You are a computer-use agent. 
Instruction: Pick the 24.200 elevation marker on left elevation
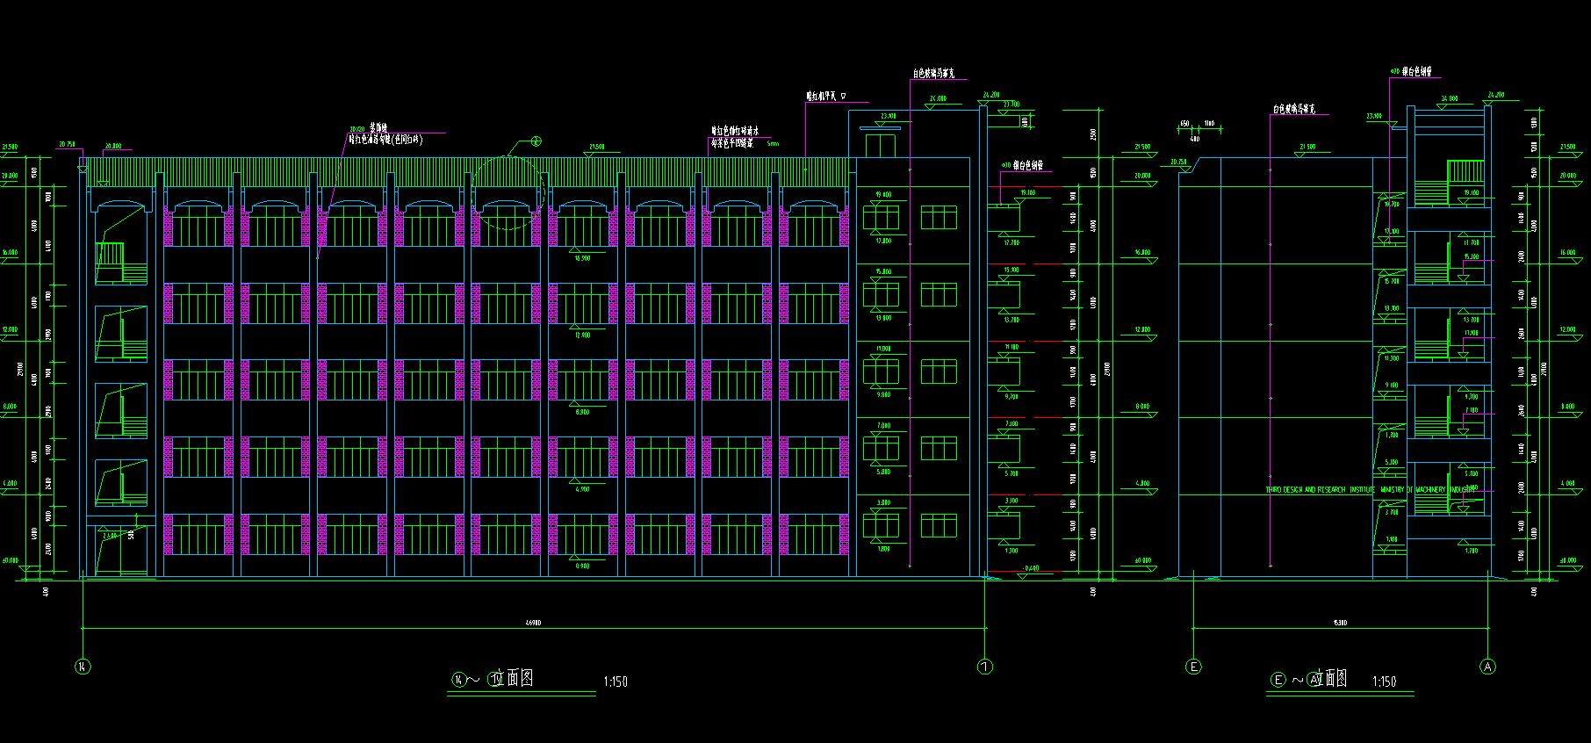click(991, 95)
